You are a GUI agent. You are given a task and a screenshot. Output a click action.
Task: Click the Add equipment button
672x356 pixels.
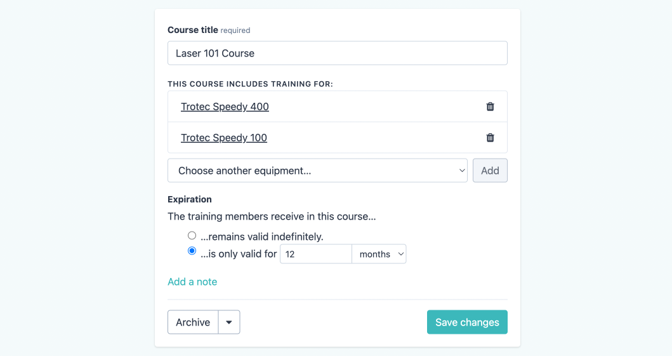(x=490, y=171)
